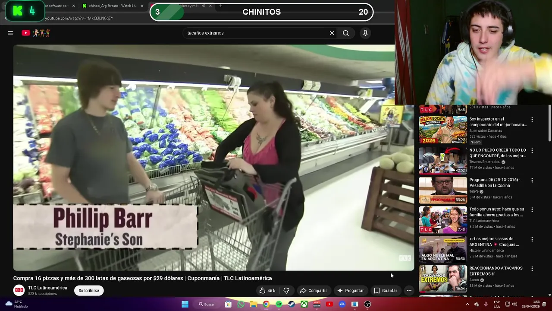This screenshot has width=552, height=311.
Task: Open Spotify from the taskbar
Action: [x=279, y=304]
